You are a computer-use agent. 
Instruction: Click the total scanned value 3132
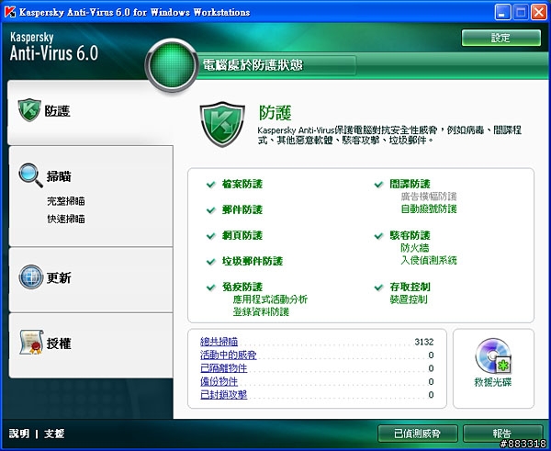point(423,342)
